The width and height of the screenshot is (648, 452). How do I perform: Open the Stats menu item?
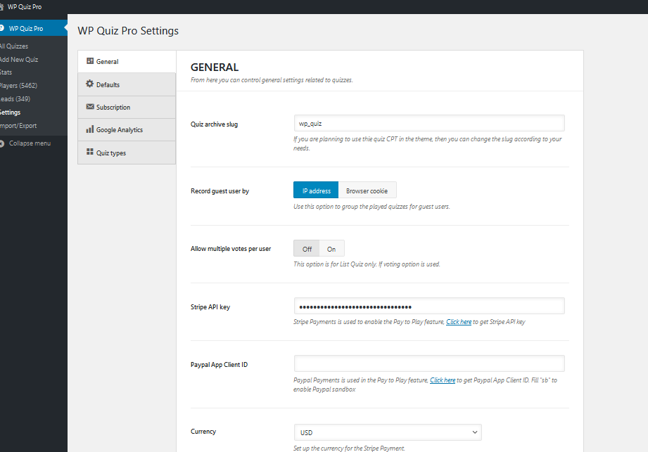pyautogui.click(x=6, y=72)
